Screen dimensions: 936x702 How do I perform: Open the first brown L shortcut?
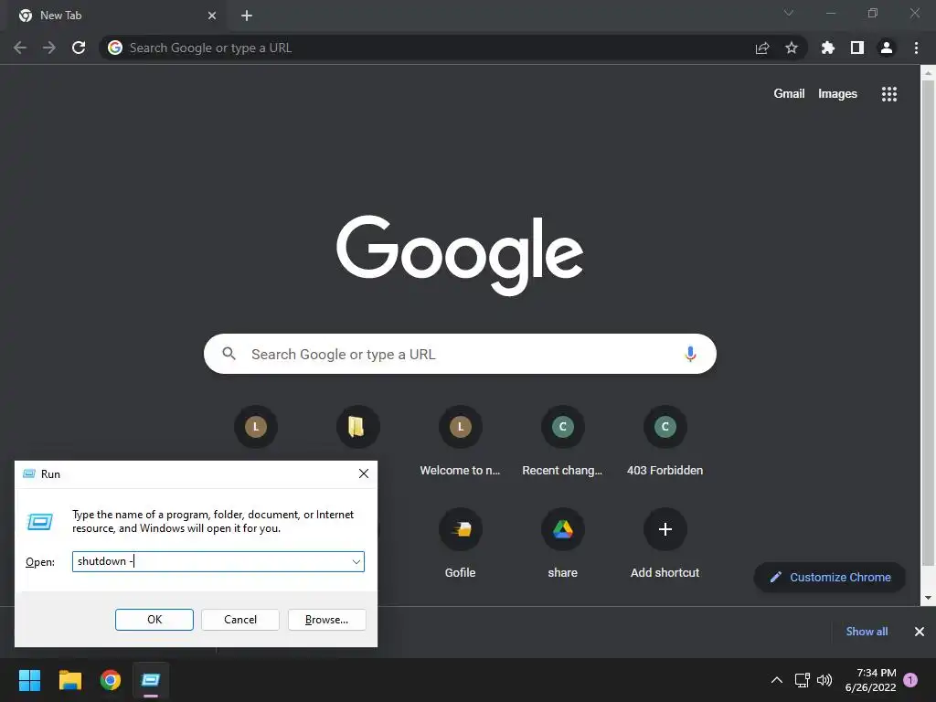click(256, 427)
